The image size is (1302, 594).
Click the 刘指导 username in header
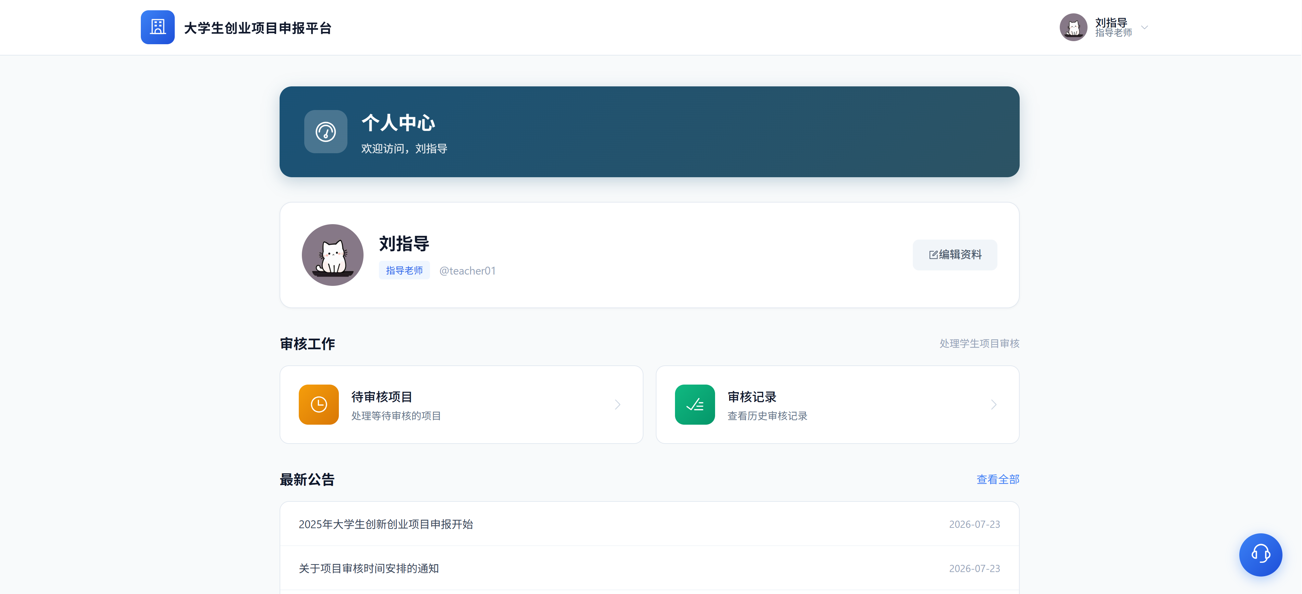coord(1111,23)
